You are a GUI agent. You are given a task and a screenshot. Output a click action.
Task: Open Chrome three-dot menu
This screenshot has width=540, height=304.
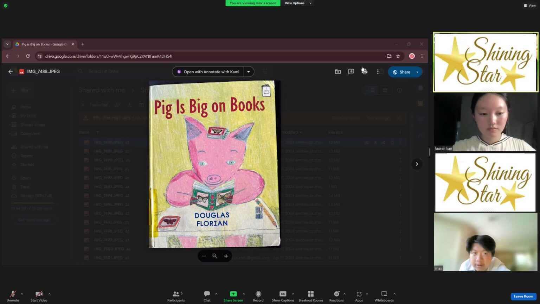point(422,56)
